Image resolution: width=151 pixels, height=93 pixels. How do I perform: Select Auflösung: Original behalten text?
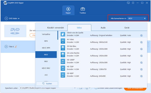pyautogui.click(x=101, y=36)
